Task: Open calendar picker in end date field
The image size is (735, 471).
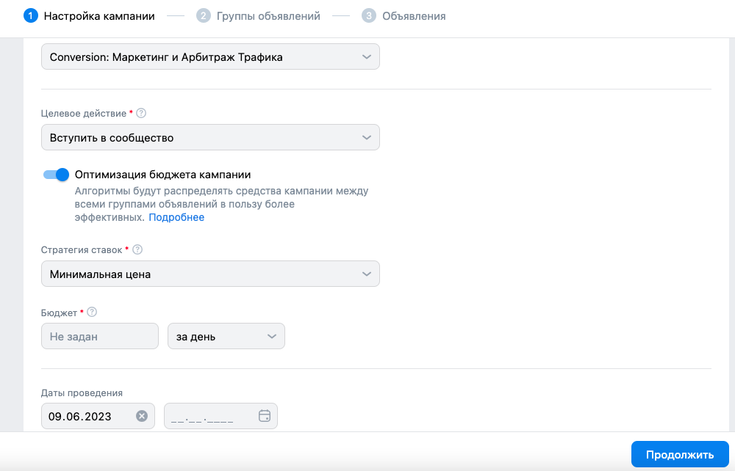Action: click(x=265, y=415)
